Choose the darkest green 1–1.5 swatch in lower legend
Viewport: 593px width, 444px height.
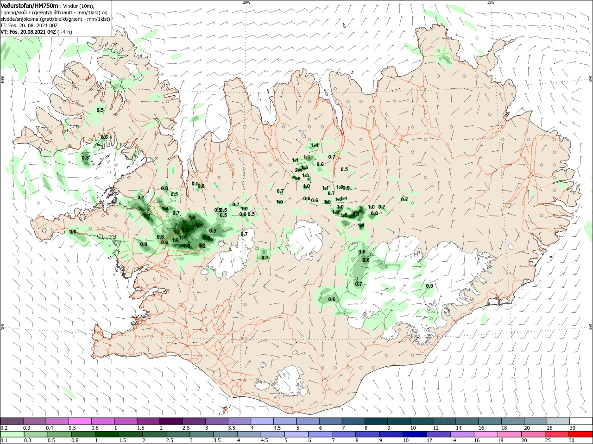pos(106,434)
